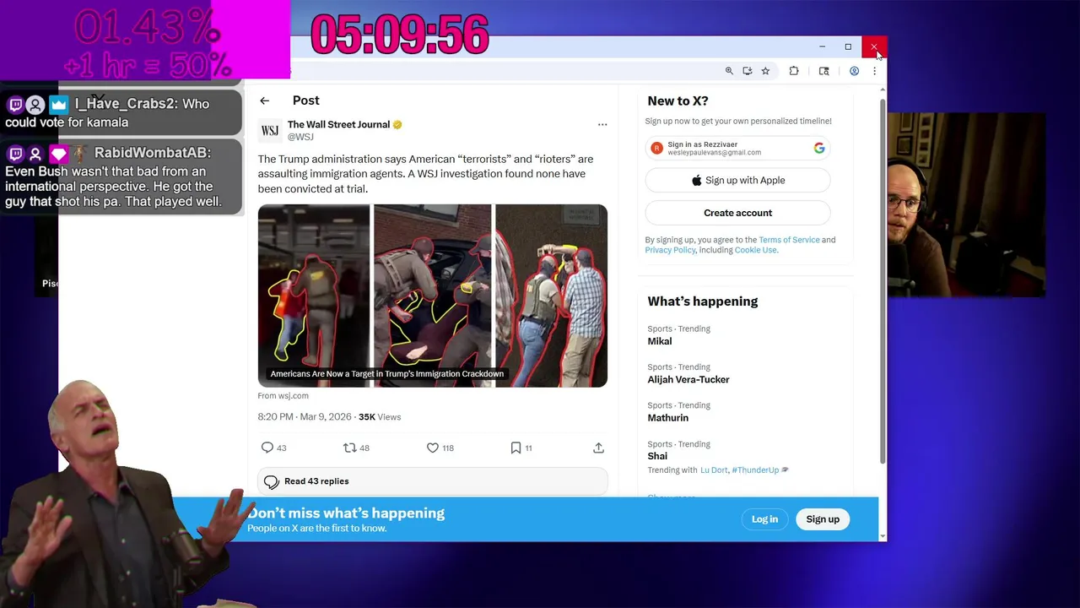Open the Terms of Service link

(x=789, y=240)
